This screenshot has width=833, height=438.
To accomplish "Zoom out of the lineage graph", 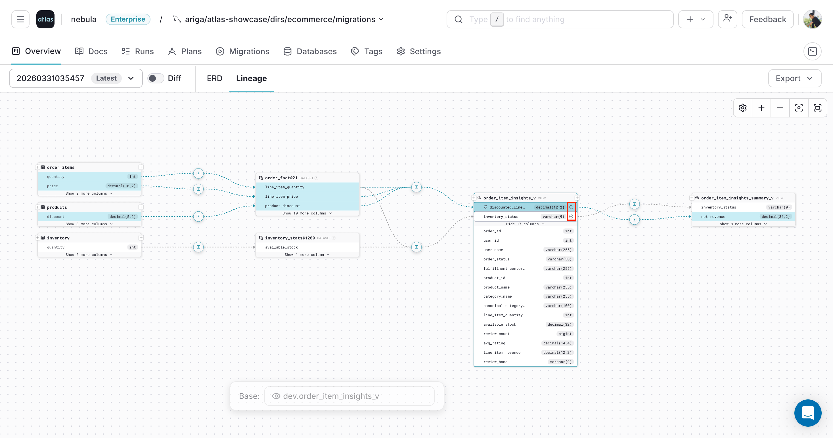I will click(x=780, y=108).
